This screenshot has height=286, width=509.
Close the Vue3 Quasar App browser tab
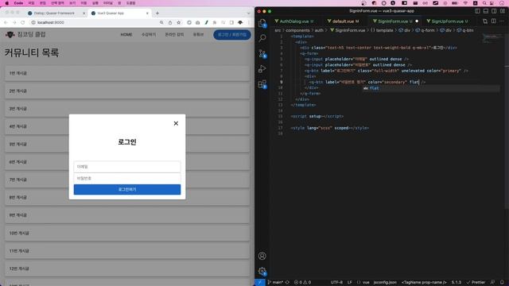click(147, 14)
